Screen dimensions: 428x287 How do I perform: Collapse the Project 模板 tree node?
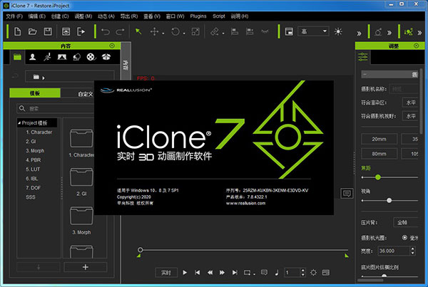click(x=21, y=122)
